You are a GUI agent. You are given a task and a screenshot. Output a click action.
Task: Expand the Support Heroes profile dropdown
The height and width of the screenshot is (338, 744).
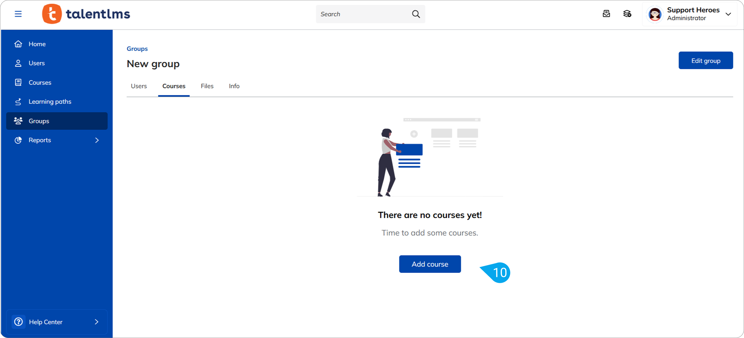pyautogui.click(x=728, y=14)
